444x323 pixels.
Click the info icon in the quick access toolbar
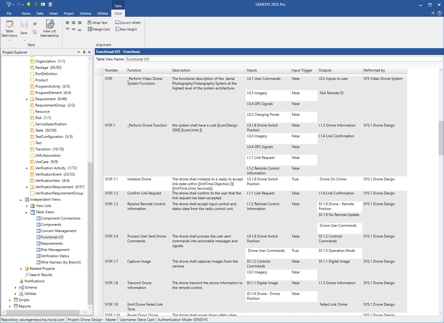tap(50, 4)
